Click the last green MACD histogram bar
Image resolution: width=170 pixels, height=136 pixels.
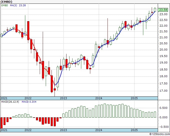pos(155,115)
